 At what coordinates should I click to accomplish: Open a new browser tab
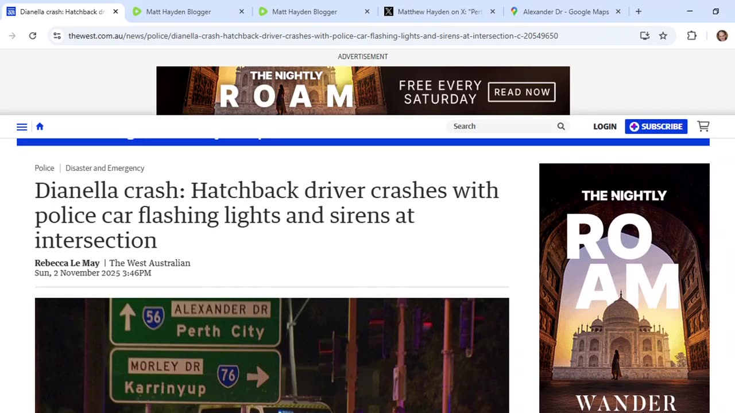click(x=639, y=11)
